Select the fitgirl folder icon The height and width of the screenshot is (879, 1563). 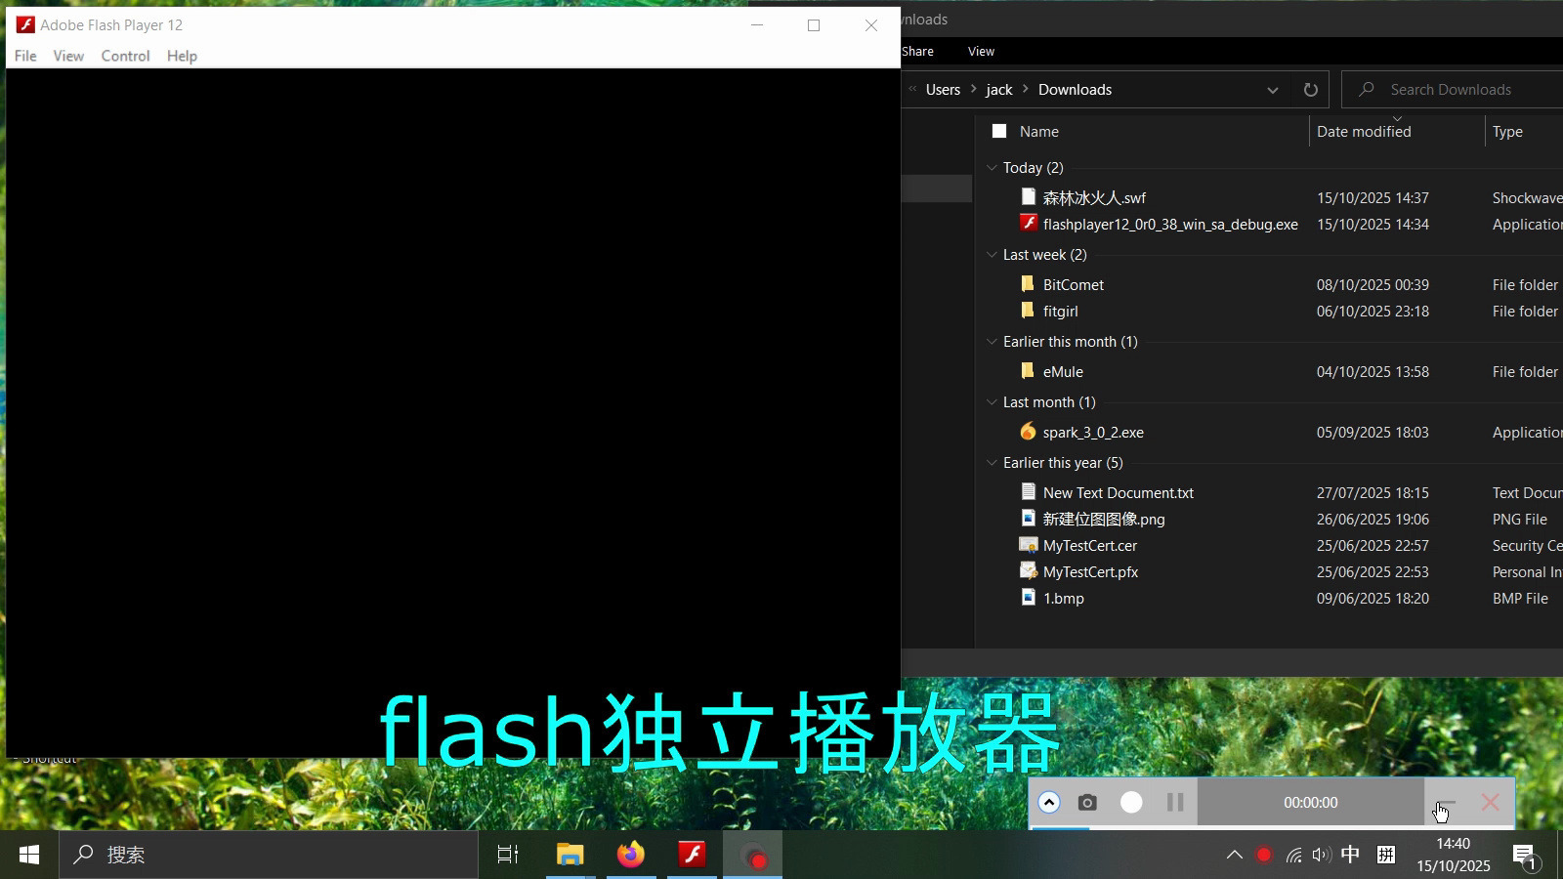[1028, 311]
